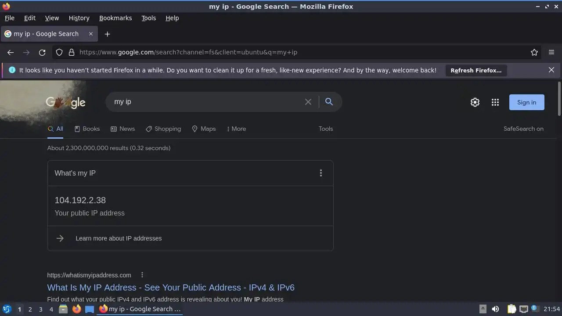Select the All results tab
The width and height of the screenshot is (562, 316).
coord(55,129)
